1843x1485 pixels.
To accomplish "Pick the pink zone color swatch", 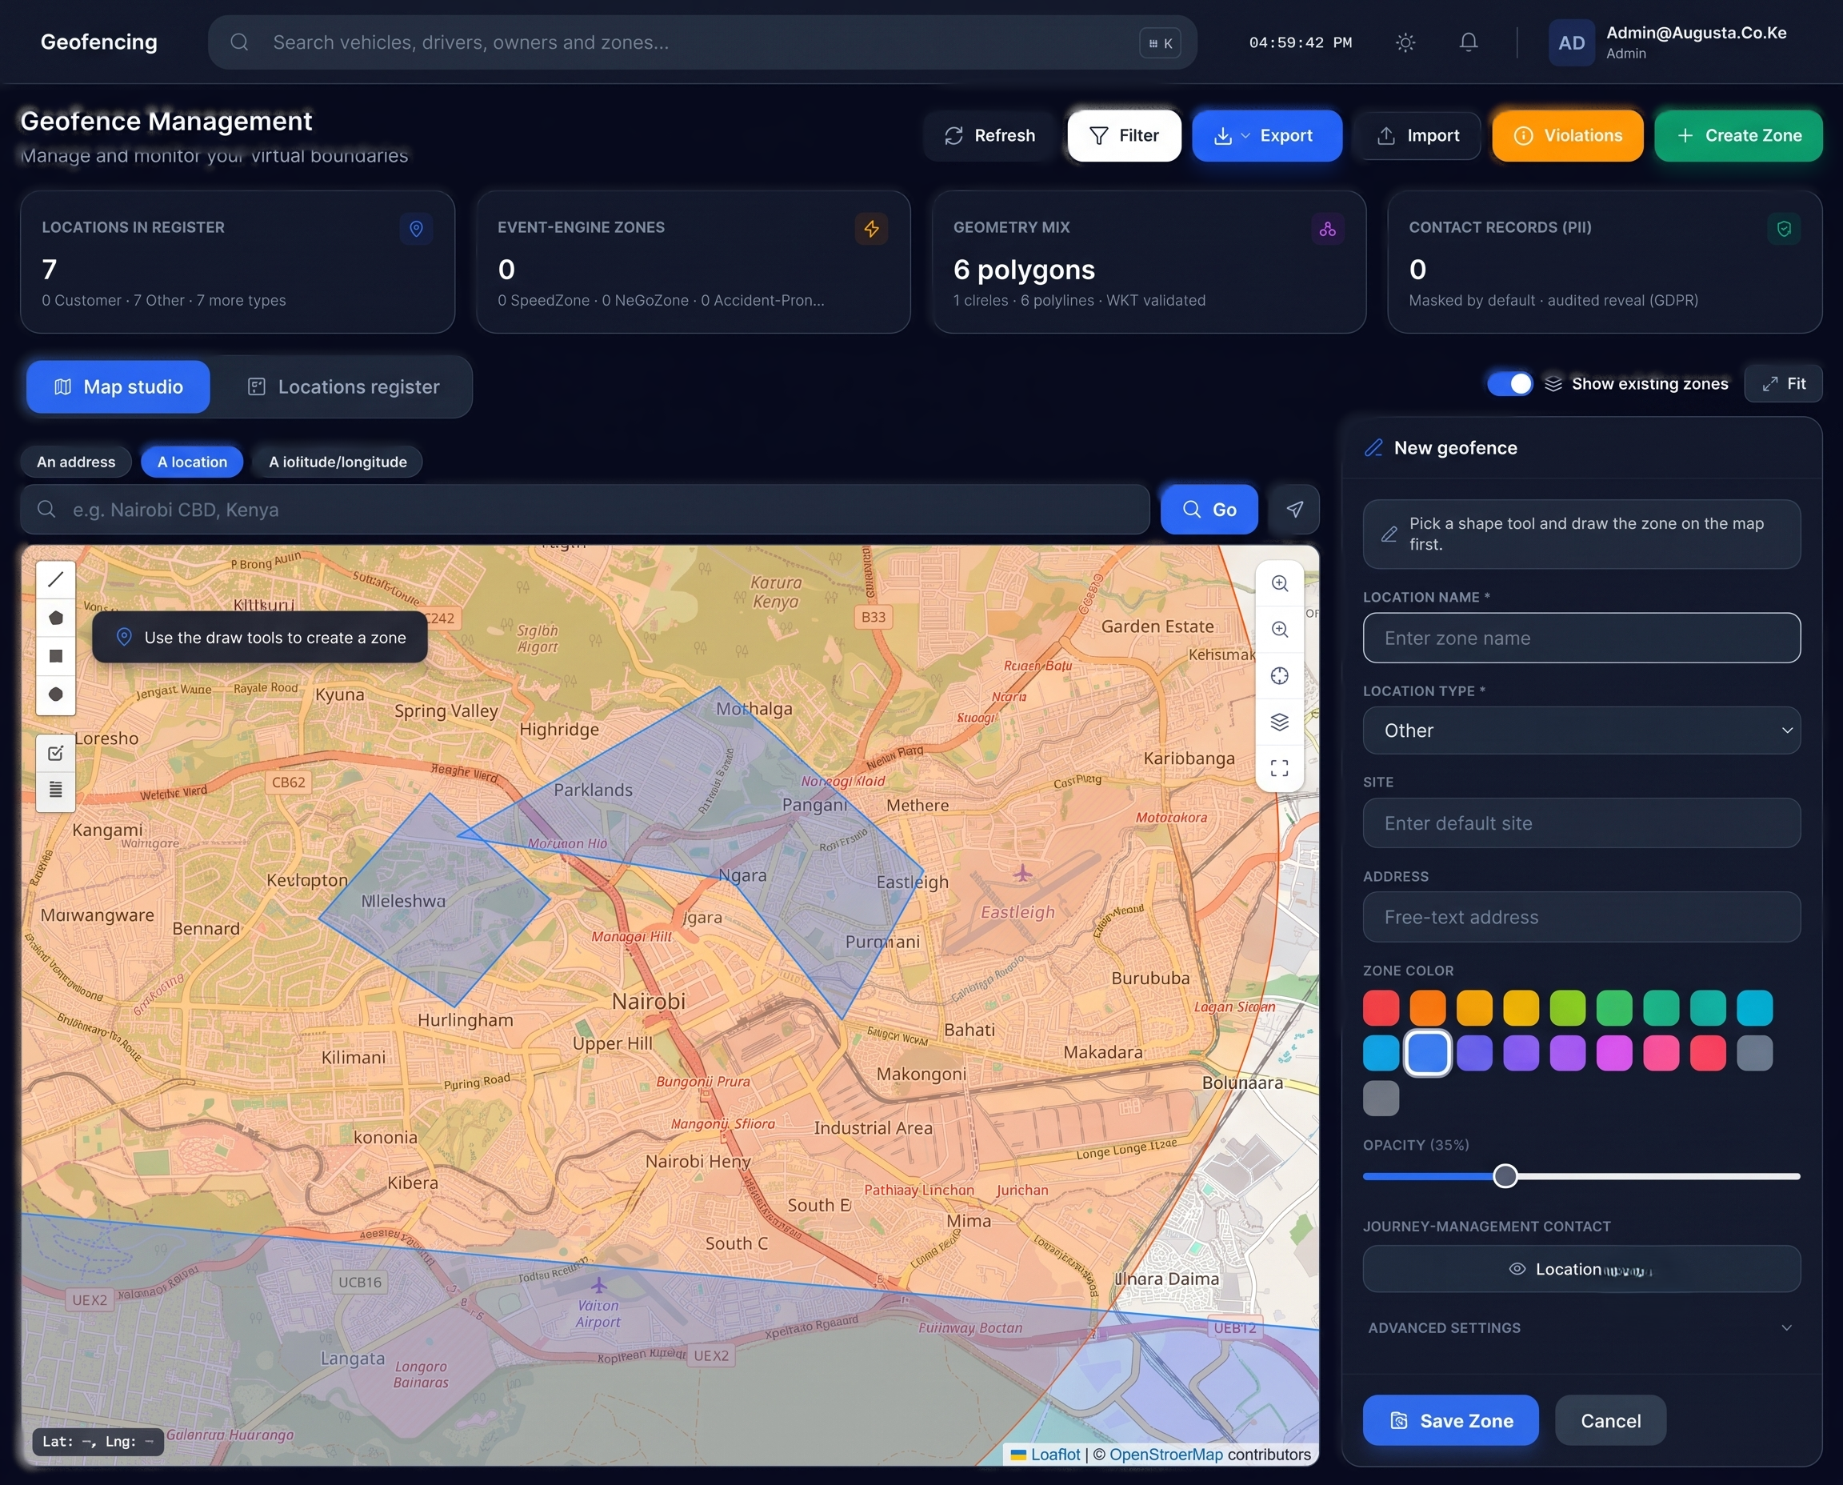I will click(1661, 1053).
